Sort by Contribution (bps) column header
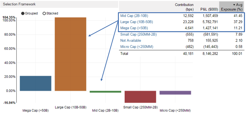This screenshot has width=246, height=116. click(184, 7)
